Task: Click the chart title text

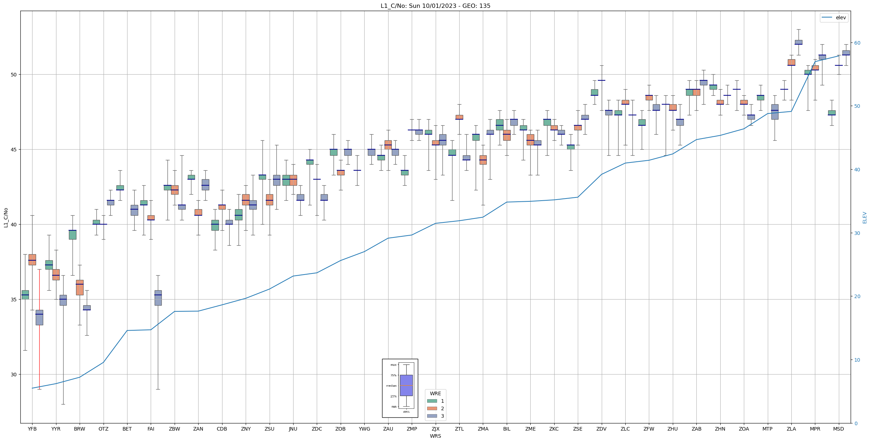Action: point(435,6)
